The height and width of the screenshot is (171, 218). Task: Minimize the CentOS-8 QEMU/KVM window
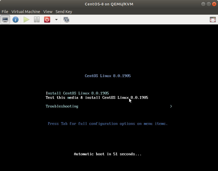click(203, 4)
